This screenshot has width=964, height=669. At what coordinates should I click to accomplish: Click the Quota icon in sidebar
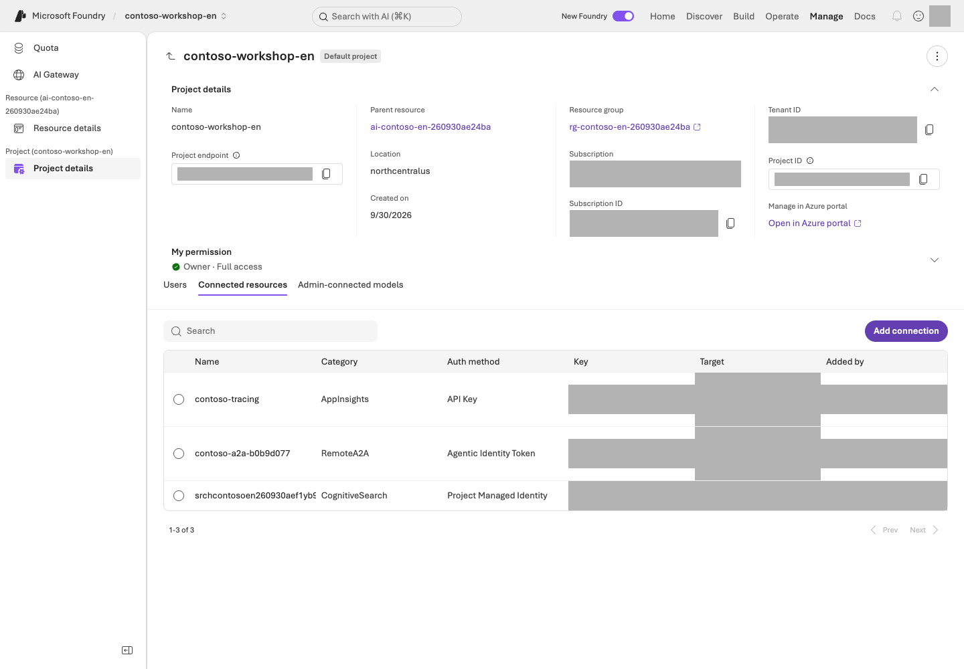pos(19,48)
